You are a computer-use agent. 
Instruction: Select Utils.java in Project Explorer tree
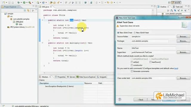pos(19,22)
